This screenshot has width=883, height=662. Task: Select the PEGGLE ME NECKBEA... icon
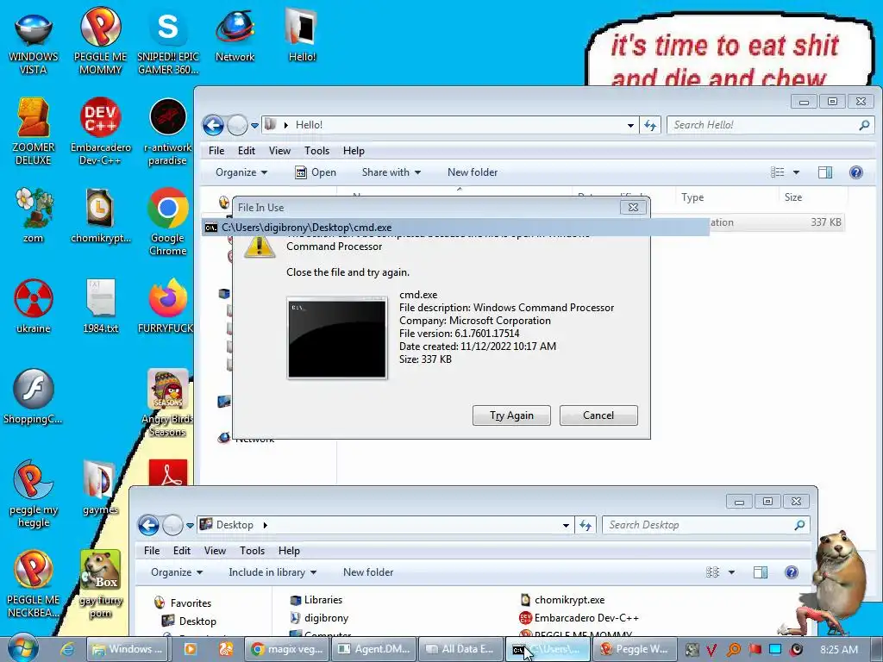[x=34, y=584]
